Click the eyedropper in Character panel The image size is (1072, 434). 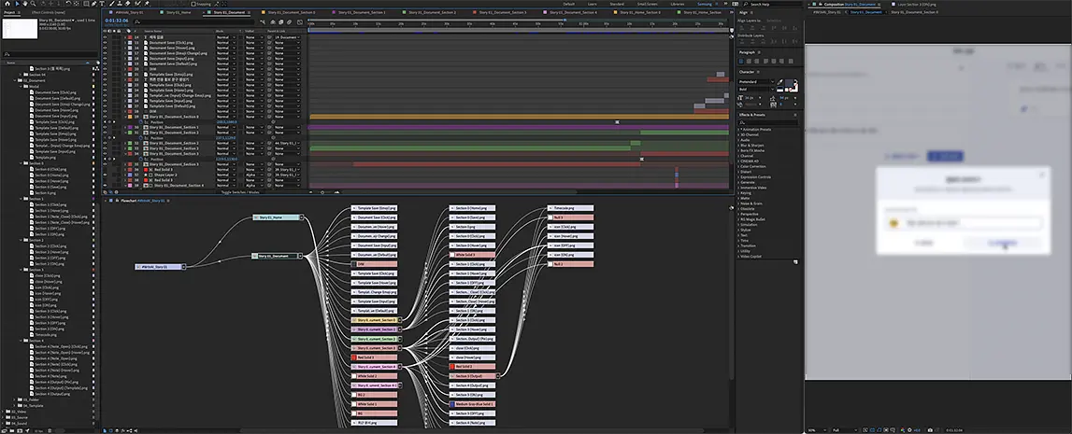(x=779, y=82)
